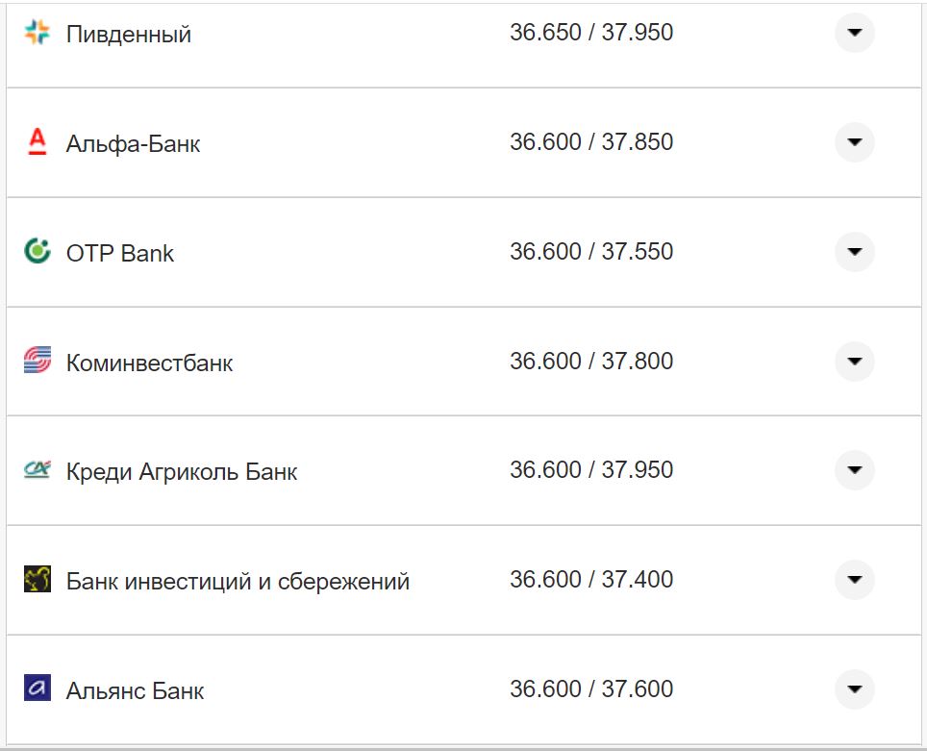Screen dimensions: 927x751
Task: Click the 36.600 / 37.400 rate value
Action: tap(593, 579)
